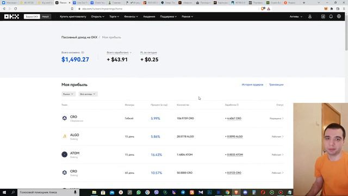Viewport: 348px width, 196px height.
Task: Open a new browser tab with plus
Action: point(304,3)
